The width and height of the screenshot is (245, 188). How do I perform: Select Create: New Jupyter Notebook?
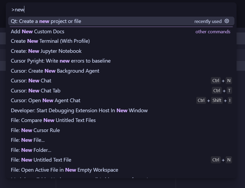(46, 51)
